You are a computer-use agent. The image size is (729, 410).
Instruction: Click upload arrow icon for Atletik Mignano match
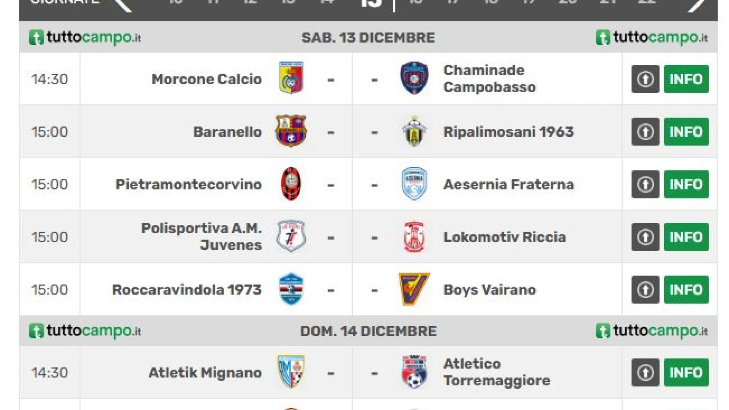tap(645, 372)
